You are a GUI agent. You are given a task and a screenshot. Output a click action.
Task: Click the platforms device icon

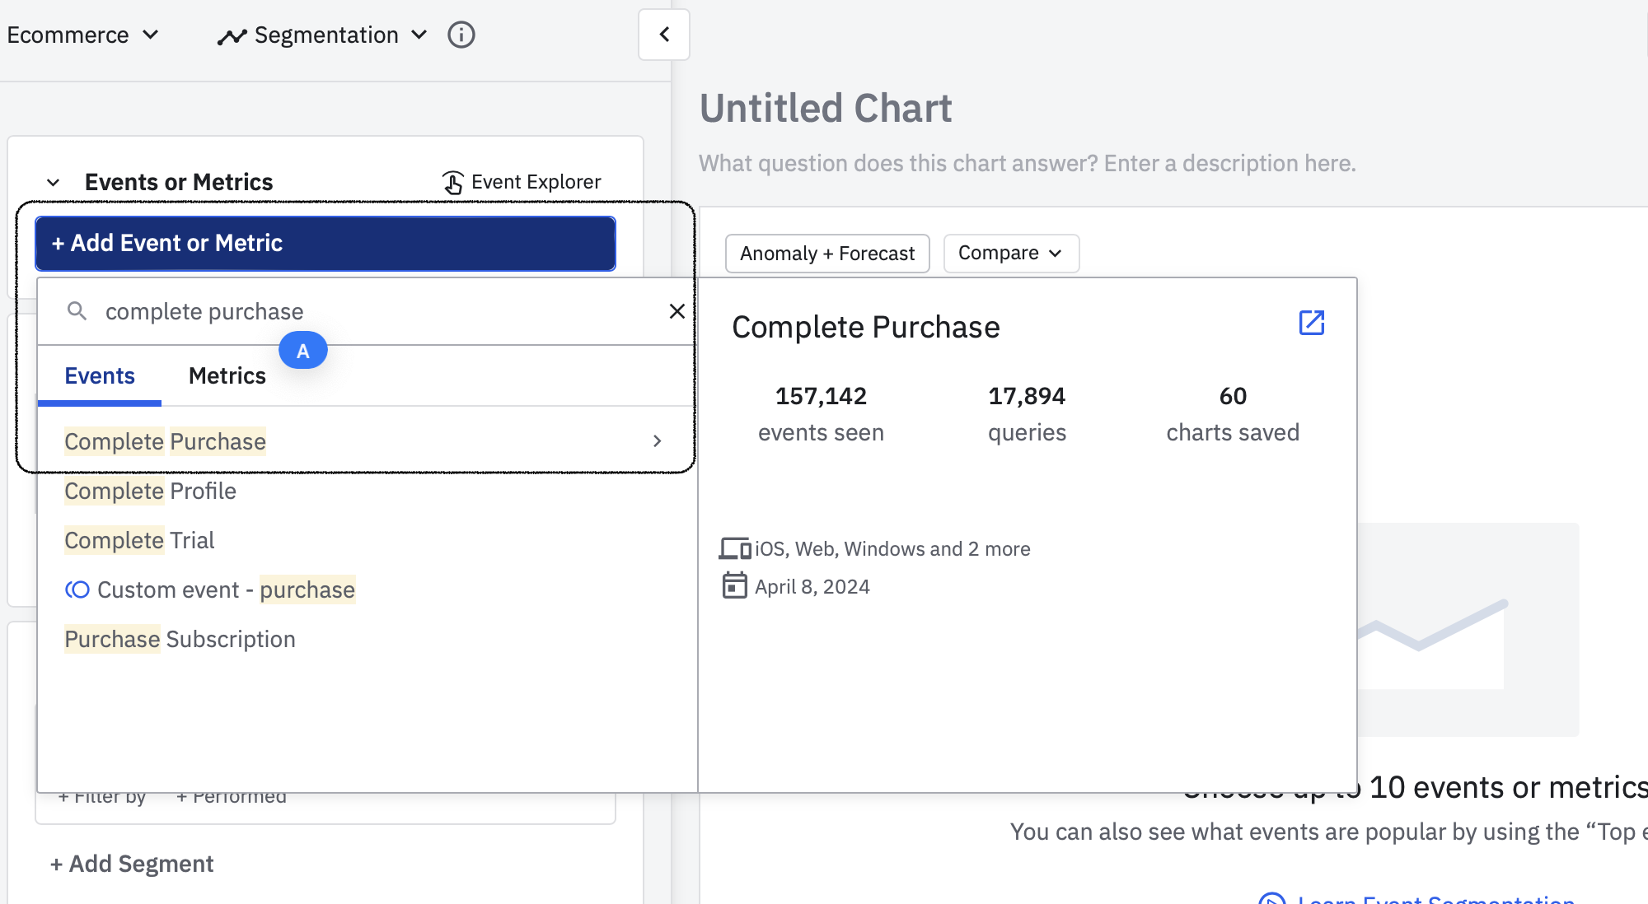734,548
